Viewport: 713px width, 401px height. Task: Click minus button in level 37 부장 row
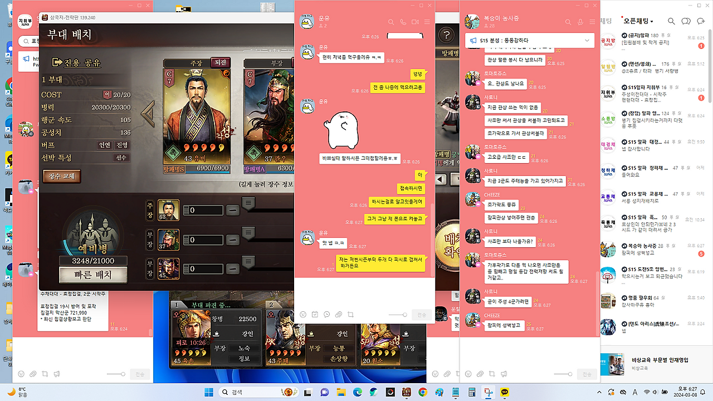point(233,239)
